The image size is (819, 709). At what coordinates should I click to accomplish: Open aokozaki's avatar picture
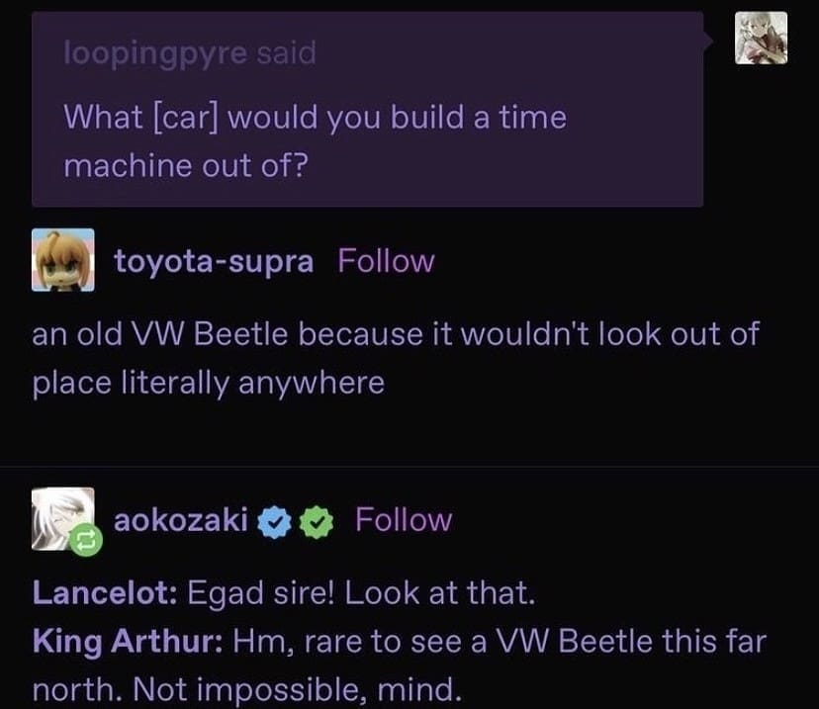(x=61, y=516)
